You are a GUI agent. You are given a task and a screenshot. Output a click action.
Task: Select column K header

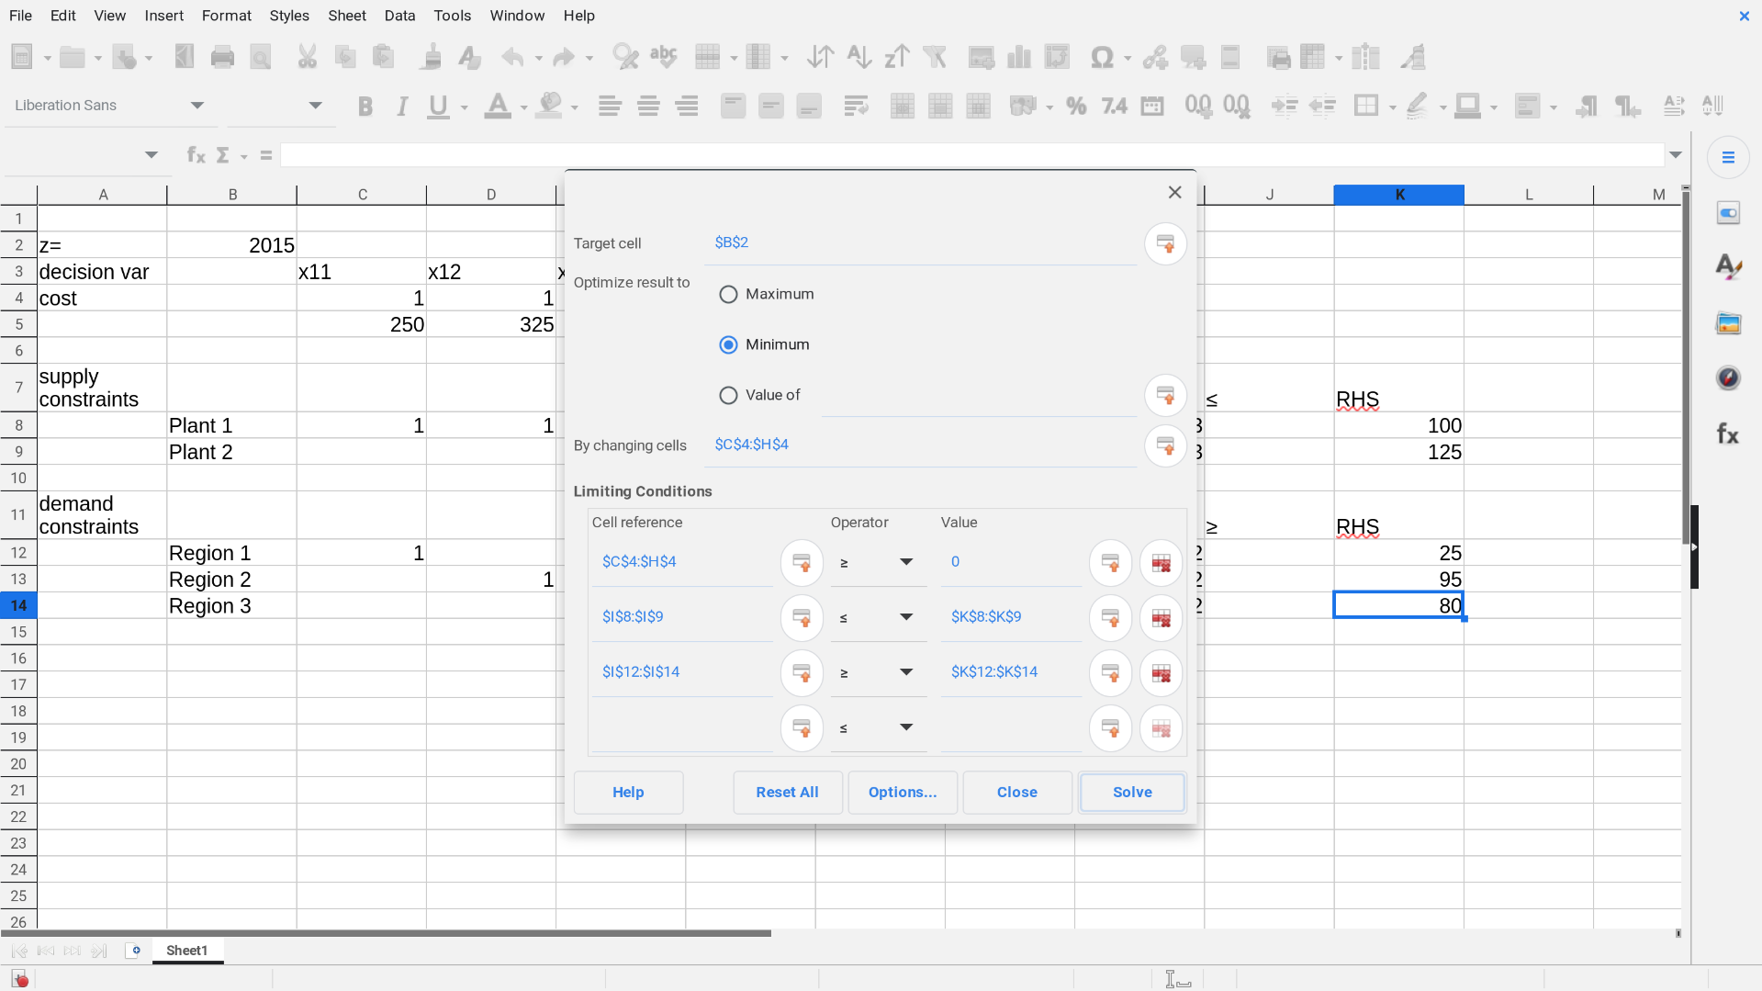coord(1399,195)
